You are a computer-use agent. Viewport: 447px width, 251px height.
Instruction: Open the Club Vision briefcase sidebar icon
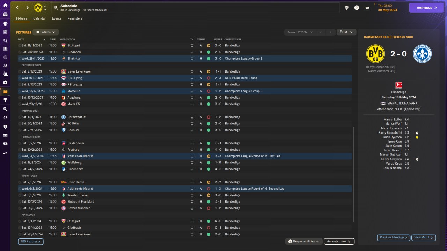pos(5,135)
